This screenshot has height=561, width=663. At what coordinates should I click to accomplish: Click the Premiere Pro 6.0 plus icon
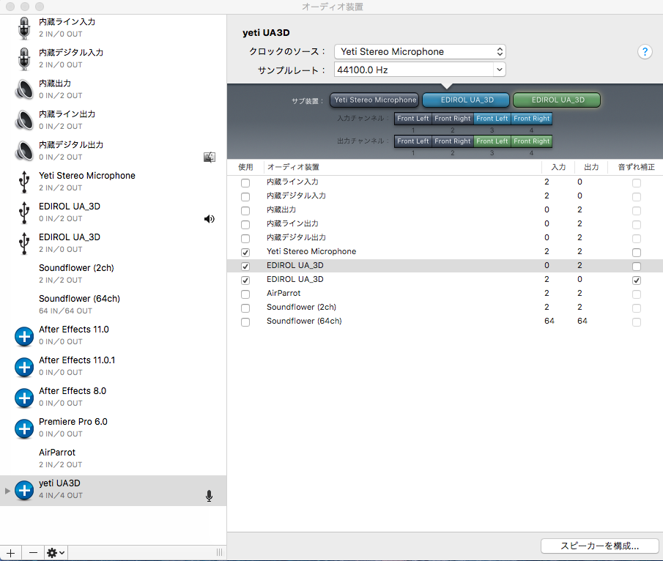[x=24, y=428]
